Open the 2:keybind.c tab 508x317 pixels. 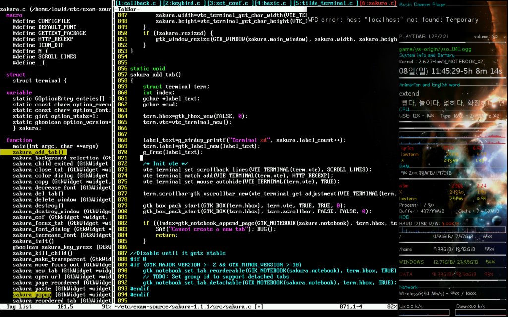[183, 3]
